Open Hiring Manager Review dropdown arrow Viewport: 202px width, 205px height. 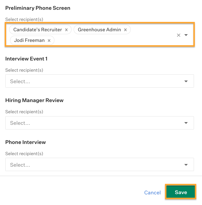click(186, 123)
